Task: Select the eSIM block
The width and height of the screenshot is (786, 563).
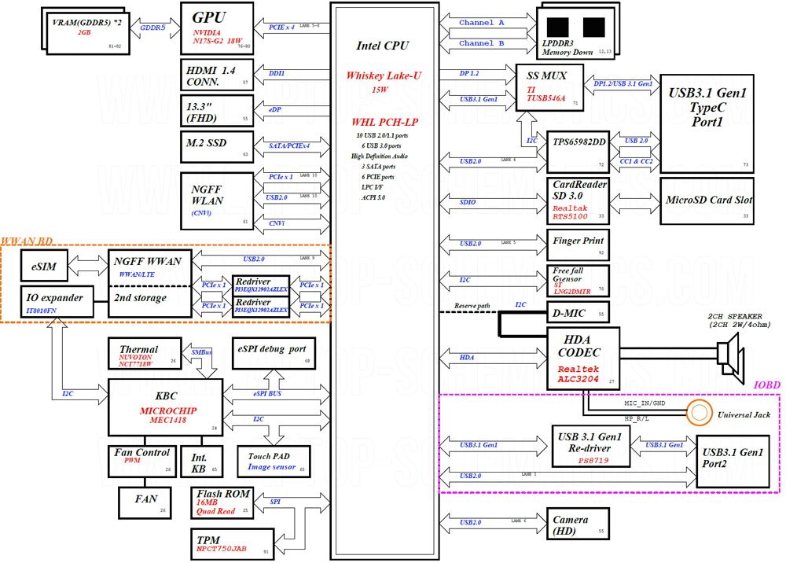Action: (44, 266)
